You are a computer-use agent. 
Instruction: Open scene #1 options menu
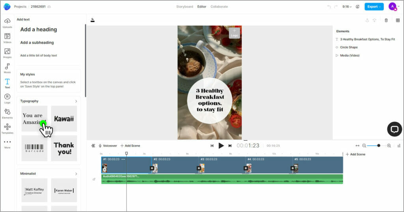(x=123, y=159)
